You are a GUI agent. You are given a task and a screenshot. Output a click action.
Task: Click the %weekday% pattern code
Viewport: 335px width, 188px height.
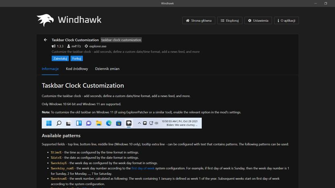coord(59,163)
